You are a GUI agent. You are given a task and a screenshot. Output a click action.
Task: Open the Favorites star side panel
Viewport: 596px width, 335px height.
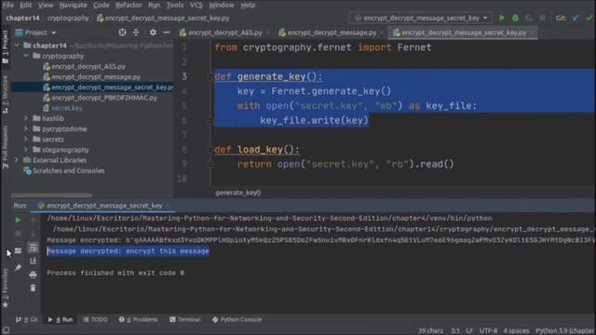pos(5,289)
